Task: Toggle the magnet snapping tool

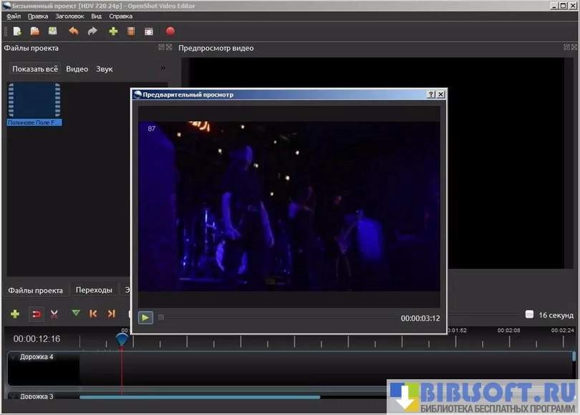Action: coord(36,313)
